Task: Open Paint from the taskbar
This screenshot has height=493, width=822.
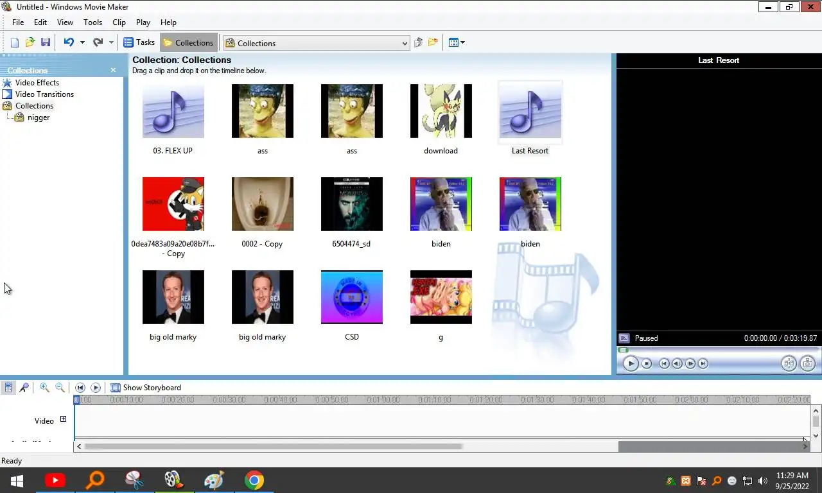Action: click(214, 480)
